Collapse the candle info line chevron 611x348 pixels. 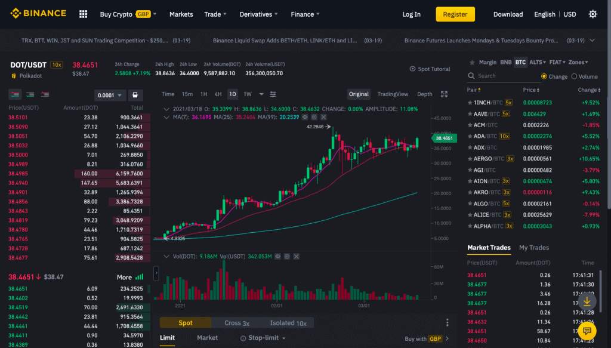(166, 109)
